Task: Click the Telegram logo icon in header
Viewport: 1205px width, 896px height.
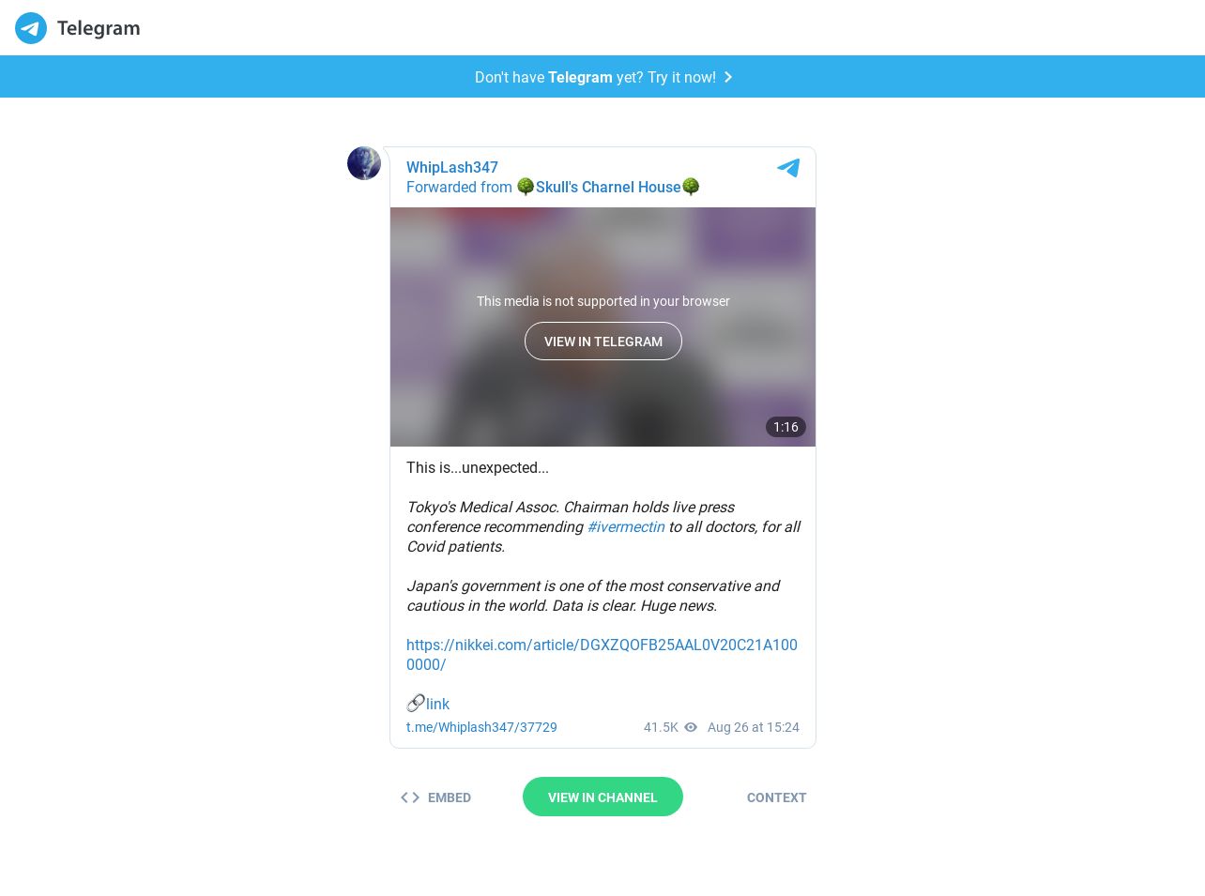Action: 31,28
